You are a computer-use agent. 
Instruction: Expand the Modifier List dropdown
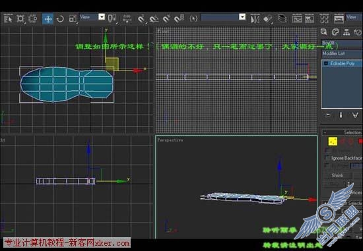tap(342, 54)
